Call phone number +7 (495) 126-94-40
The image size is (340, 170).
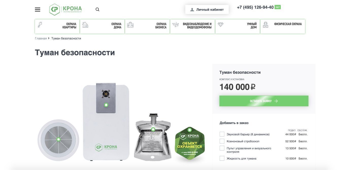point(255,7)
